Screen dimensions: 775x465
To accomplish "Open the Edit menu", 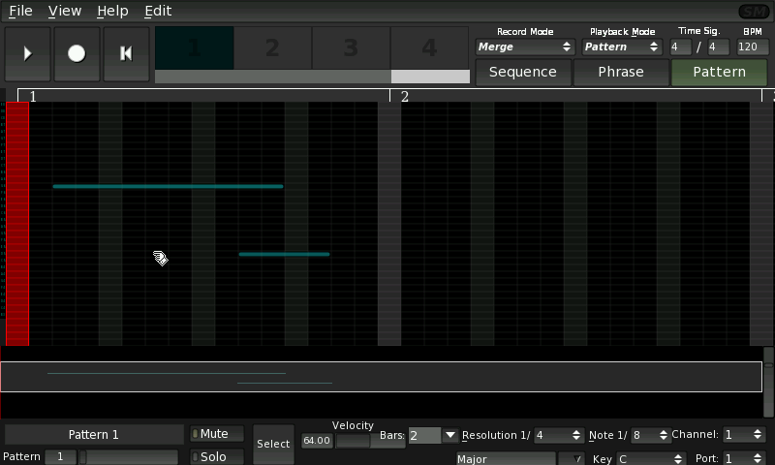I will click(x=158, y=11).
